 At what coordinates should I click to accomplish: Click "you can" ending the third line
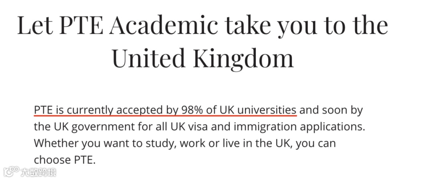click(321, 143)
